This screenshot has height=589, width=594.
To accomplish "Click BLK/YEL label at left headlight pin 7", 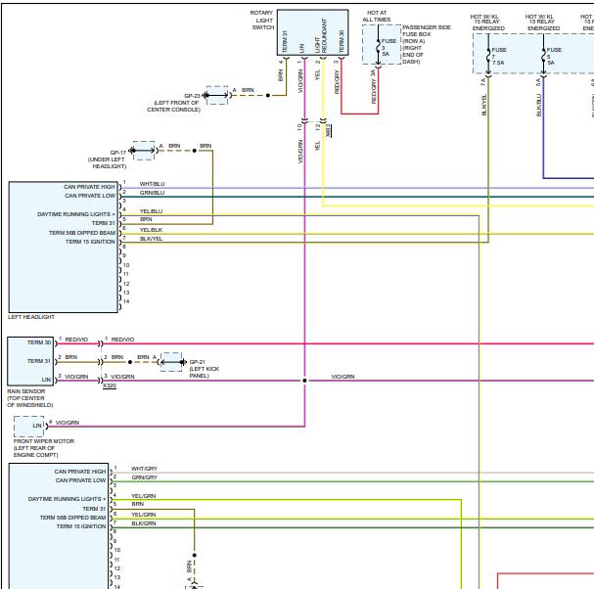I will [x=151, y=239].
